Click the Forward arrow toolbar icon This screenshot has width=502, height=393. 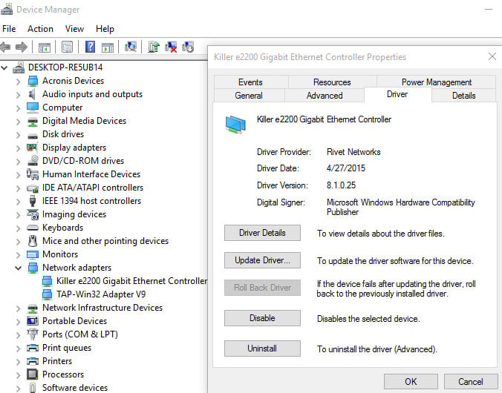tap(22, 47)
